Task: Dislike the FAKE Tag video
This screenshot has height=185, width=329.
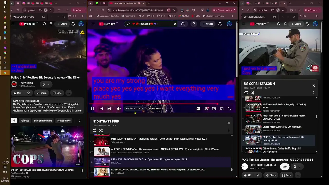Action: pyautogui.click(x=258, y=175)
